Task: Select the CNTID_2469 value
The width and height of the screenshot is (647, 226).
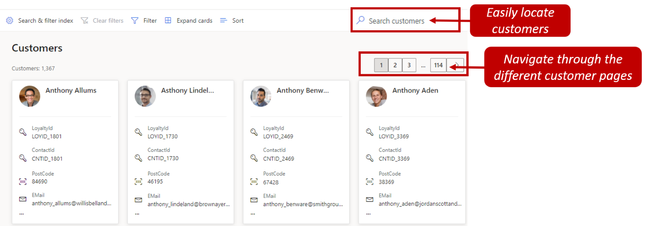Action: tap(279, 159)
